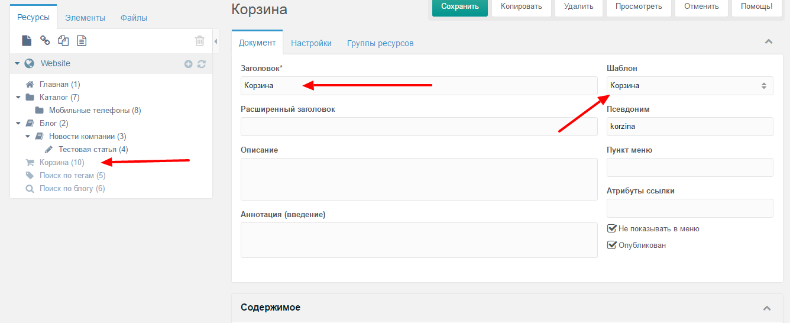The width and height of the screenshot is (790, 323).
Task: Click the Расширенный заголовок field
Action: [419, 127]
